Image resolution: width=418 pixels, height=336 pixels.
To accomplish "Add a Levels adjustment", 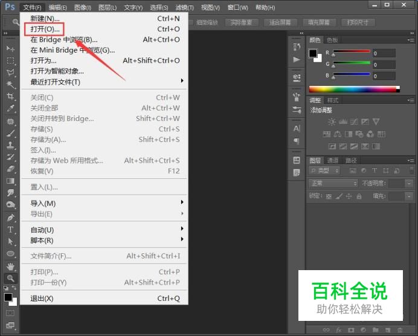I will tap(343, 122).
